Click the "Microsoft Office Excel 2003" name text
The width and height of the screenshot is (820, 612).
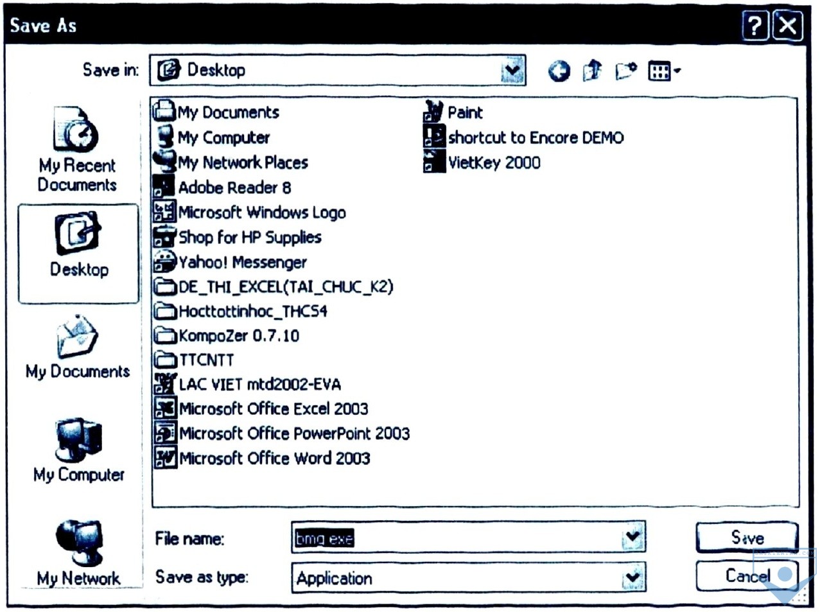274,408
